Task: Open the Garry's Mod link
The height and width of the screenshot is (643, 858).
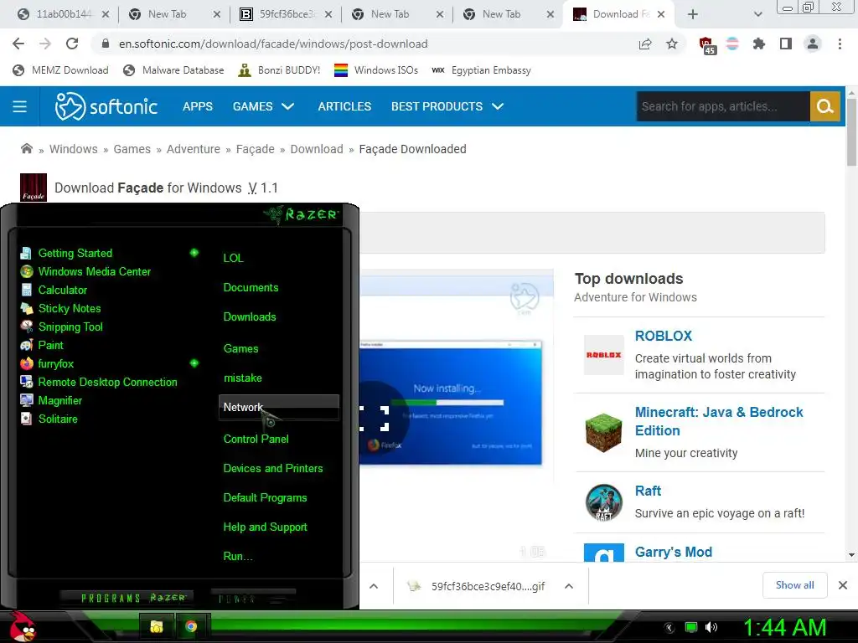Action: point(674,552)
